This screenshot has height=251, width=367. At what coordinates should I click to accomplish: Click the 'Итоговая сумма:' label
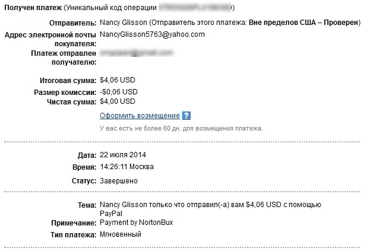coord(67,80)
